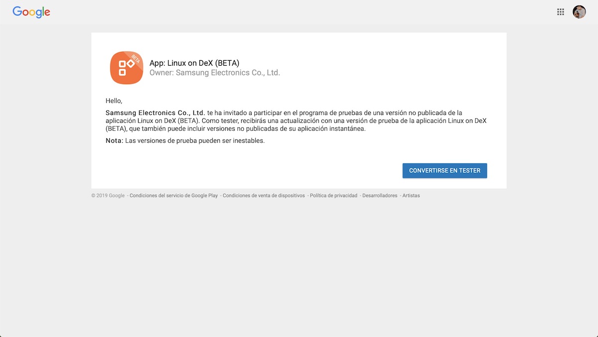This screenshot has width=598, height=337.
Task: Open the account profile avatar menu
Action: 579,11
